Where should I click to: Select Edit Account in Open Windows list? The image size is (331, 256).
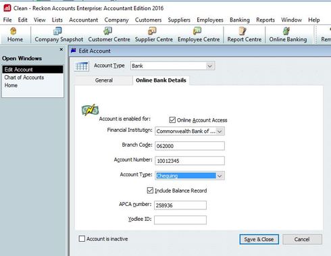pos(32,70)
